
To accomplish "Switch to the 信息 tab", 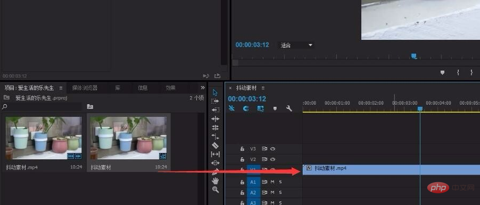I will click(143, 88).
